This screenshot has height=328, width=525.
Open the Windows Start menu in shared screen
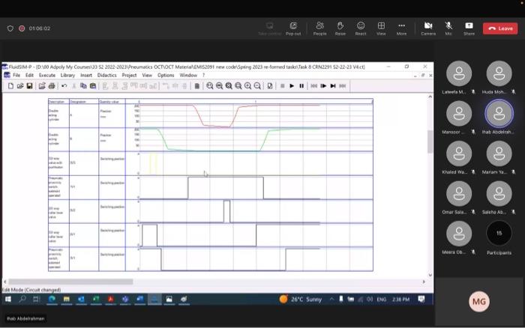(8, 300)
